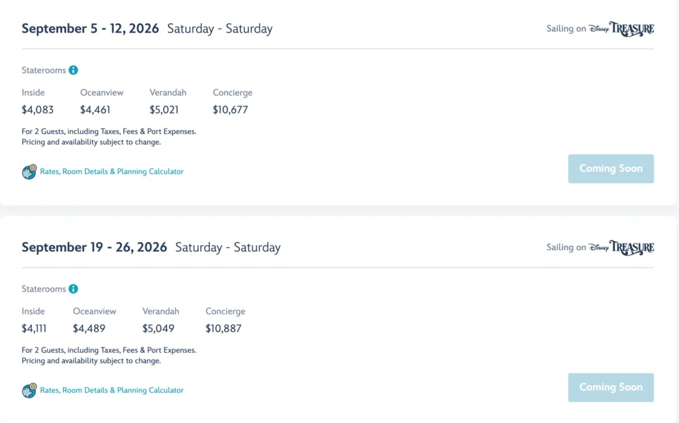The image size is (679, 423).
Task: Click Staterooms info icon for September 5-12 sailing
Action: click(x=74, y=70)
